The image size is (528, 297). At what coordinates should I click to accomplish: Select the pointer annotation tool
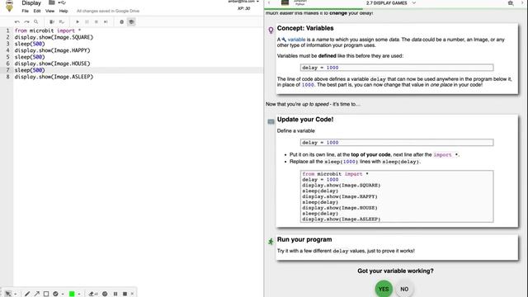[x=7, y=294]
